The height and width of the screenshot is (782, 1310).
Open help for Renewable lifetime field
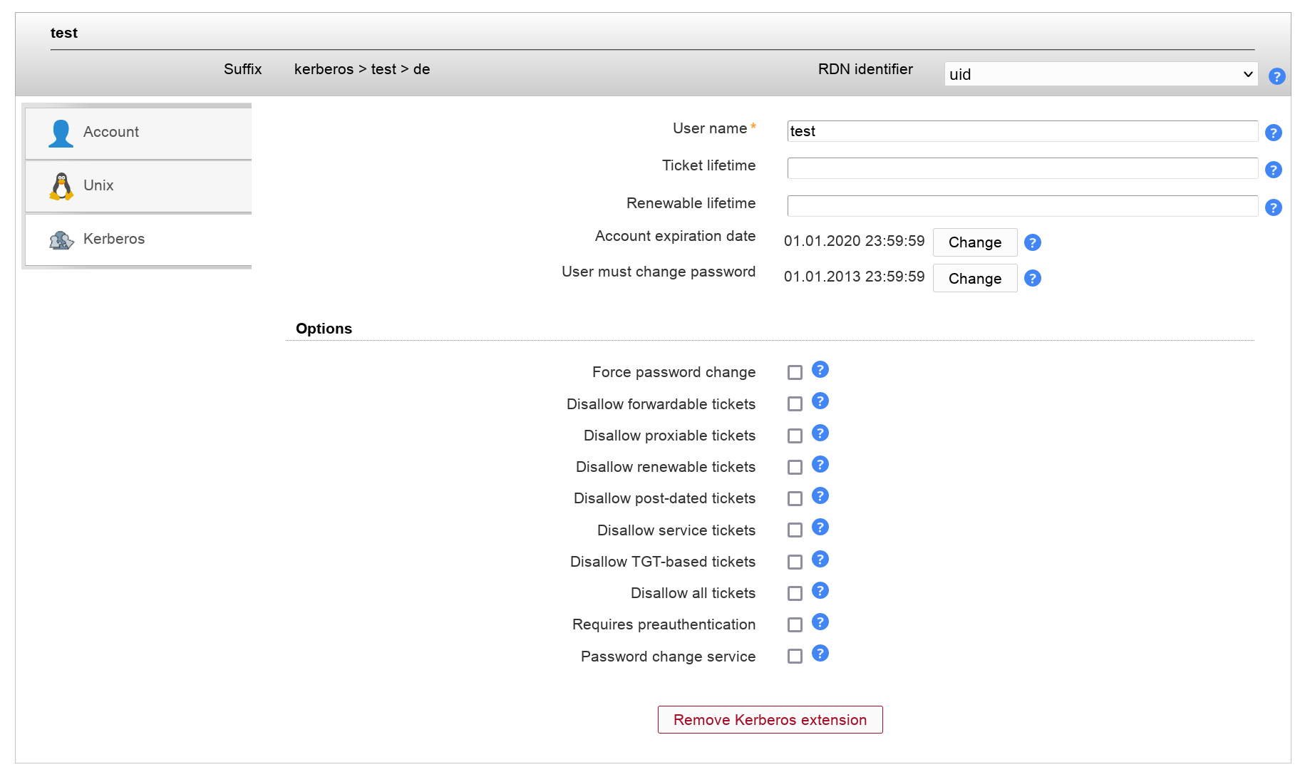[x=1273, y=207]
